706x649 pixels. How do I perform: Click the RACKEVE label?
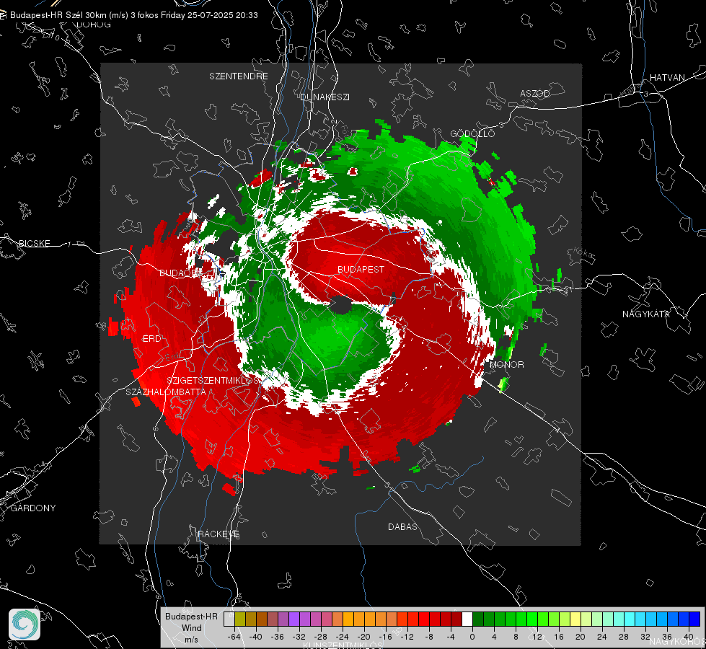219,534
